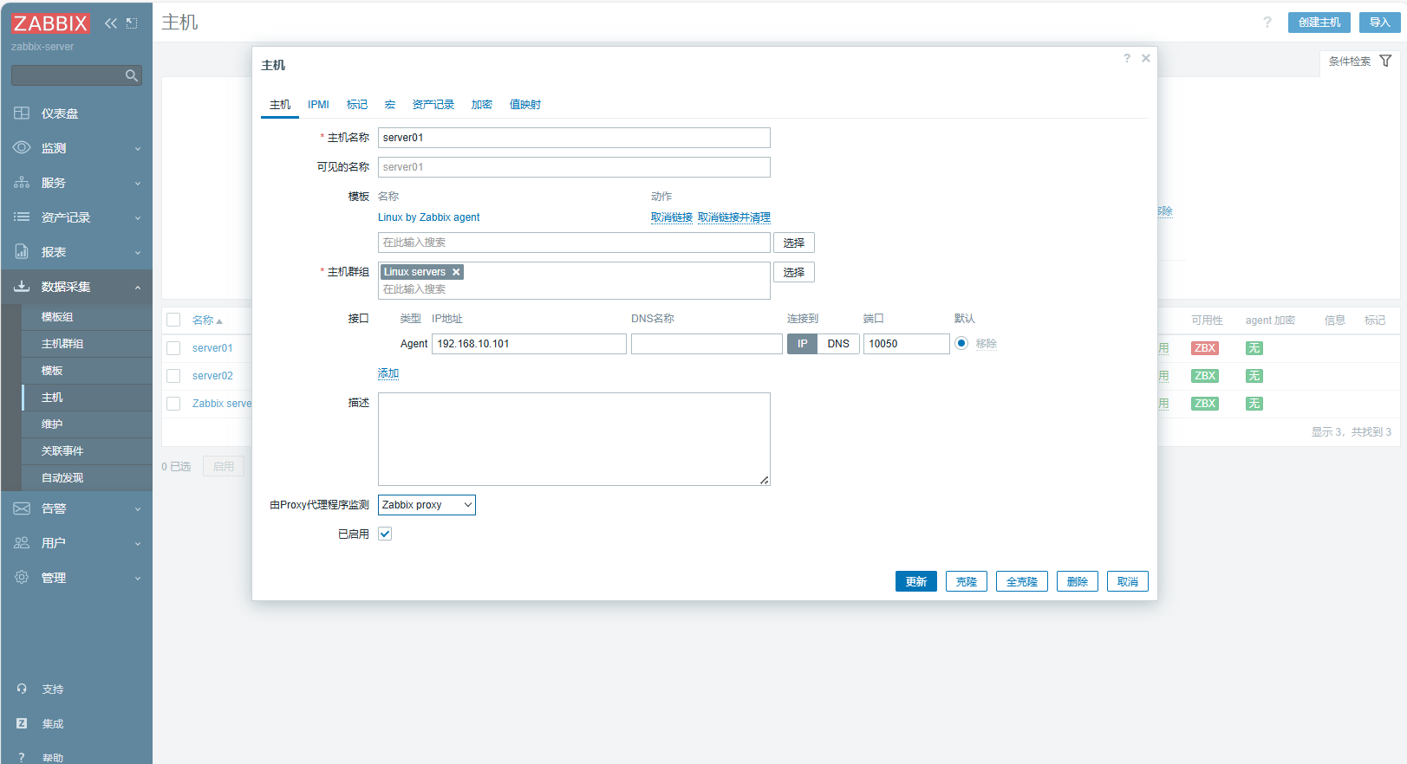Click 无 encryption badge for server01
1407x764 pixels.
click(x=1254, y=348)
